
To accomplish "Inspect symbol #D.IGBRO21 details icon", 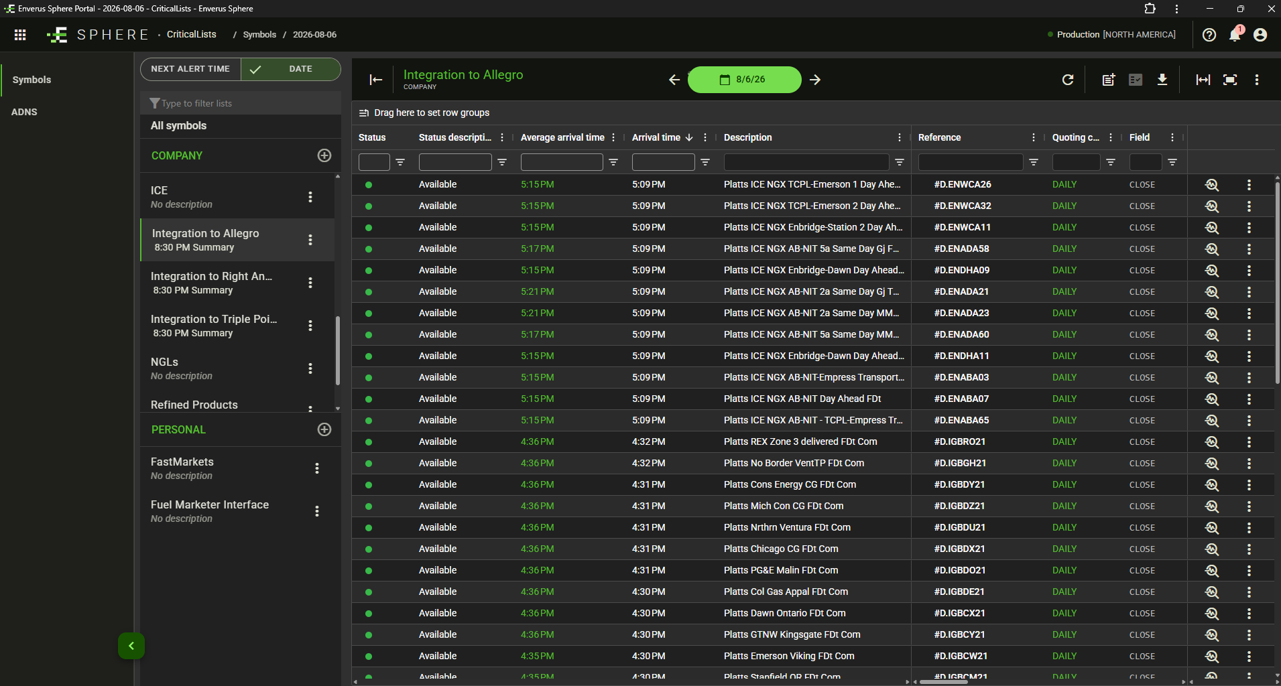I will point(1212,442).
